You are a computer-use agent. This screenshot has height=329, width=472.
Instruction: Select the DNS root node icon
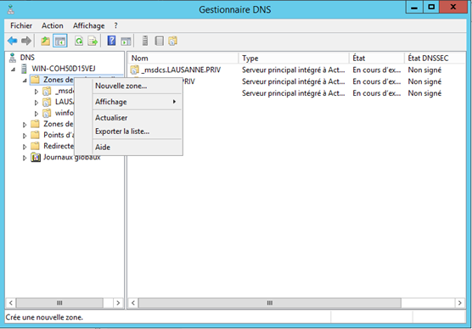tap(13, 58)
